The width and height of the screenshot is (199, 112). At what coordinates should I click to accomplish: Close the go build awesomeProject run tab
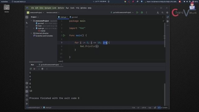point(62,65)
